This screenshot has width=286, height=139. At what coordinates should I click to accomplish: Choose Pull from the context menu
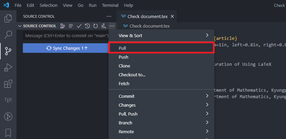click(x=161, y=48)
